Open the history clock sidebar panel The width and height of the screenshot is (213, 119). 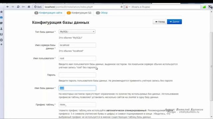tap(1, 40)
